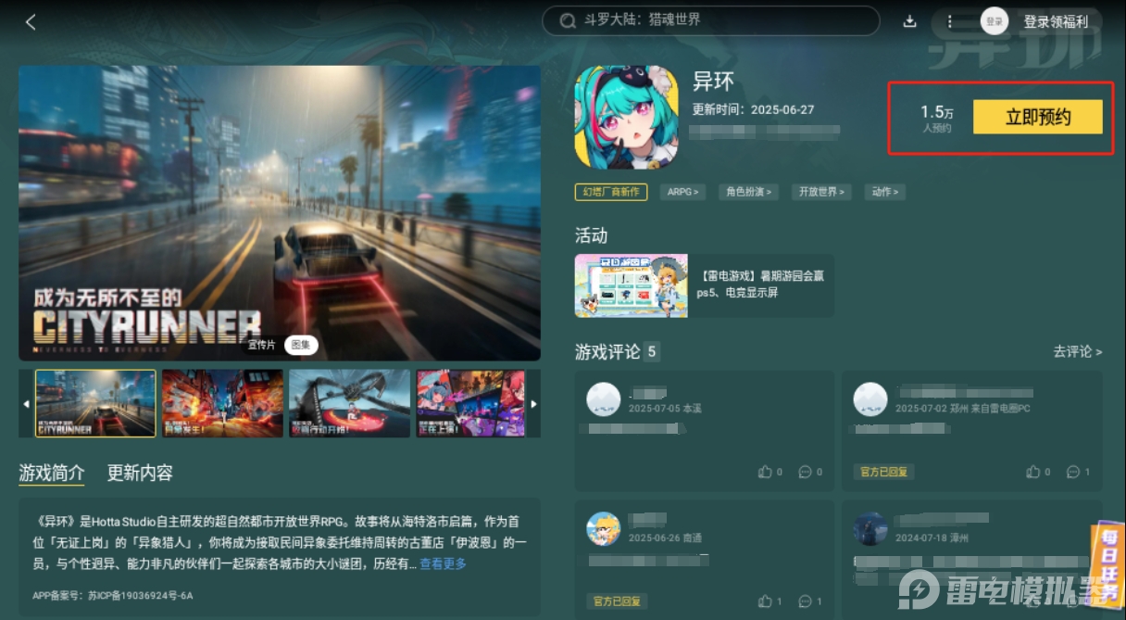This screenshot has width=1126, height=620.
Task: Open the 动作 tag
Action: click(884, 192)
